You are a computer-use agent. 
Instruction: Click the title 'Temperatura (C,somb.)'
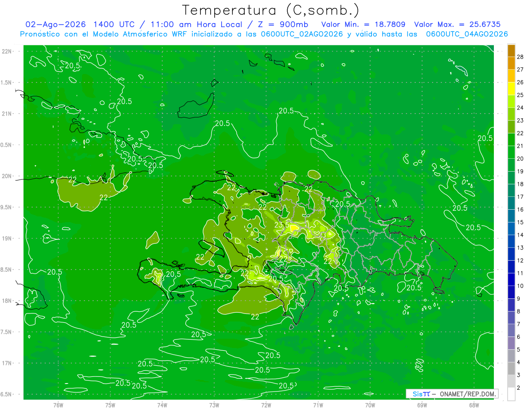click(270, 10)
